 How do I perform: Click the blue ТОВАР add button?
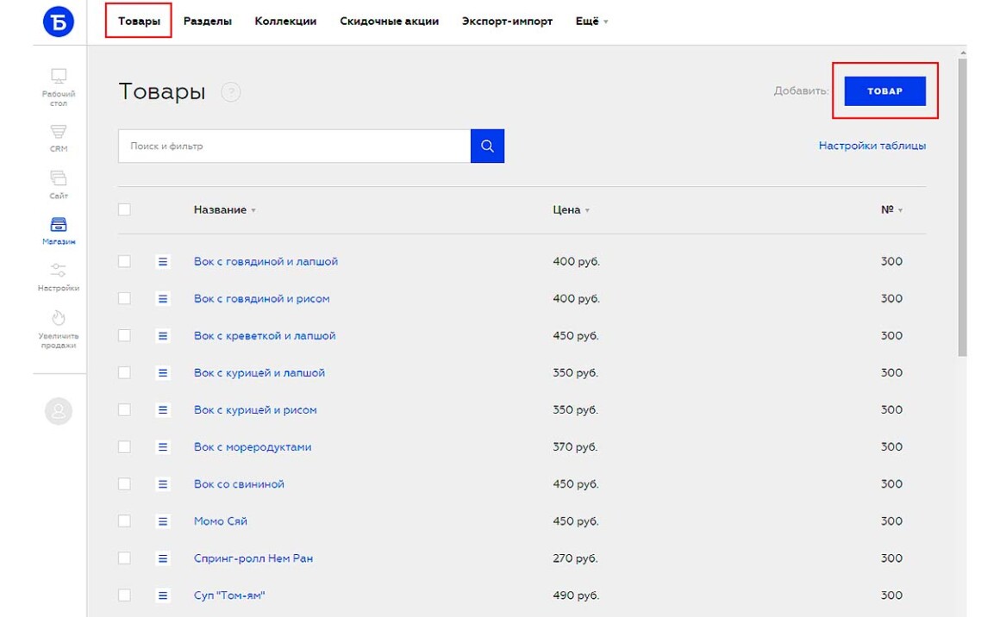pyautogui.click(x=884, y=91)
